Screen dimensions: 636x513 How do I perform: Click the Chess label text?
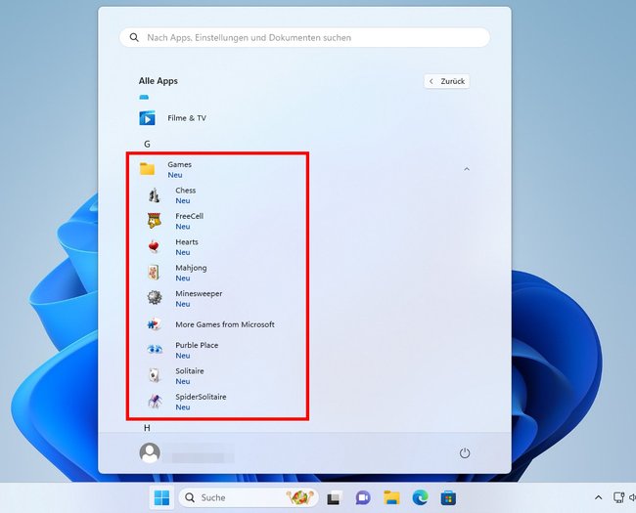click(185, 190)
